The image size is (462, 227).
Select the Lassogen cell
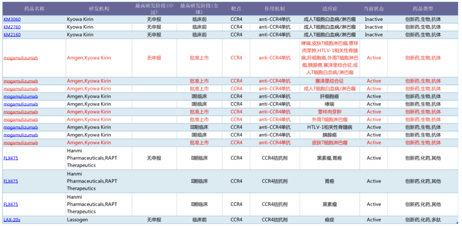pyautogui.click(x=99, y=220)
